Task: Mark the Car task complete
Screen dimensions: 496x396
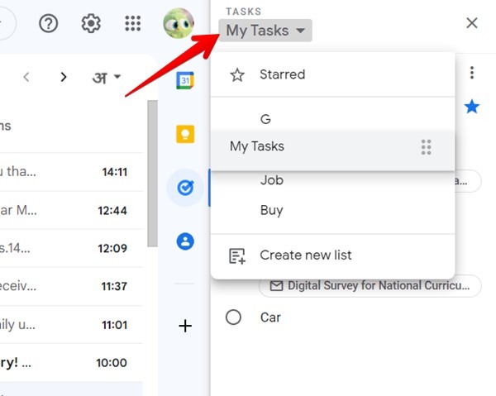Action: pos(233,317)
